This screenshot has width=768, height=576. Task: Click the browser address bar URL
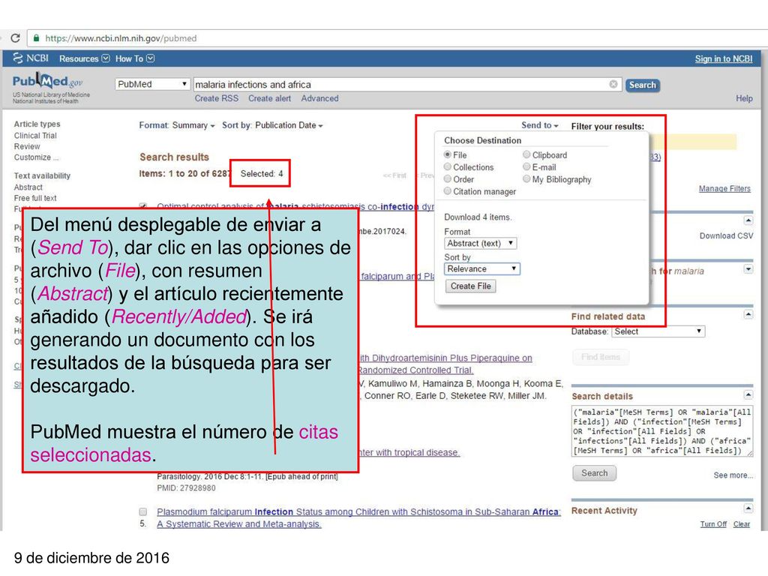pos(121,38)
